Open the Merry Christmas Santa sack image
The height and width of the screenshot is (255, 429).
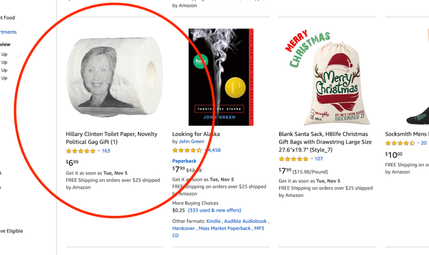pos(325,76)
